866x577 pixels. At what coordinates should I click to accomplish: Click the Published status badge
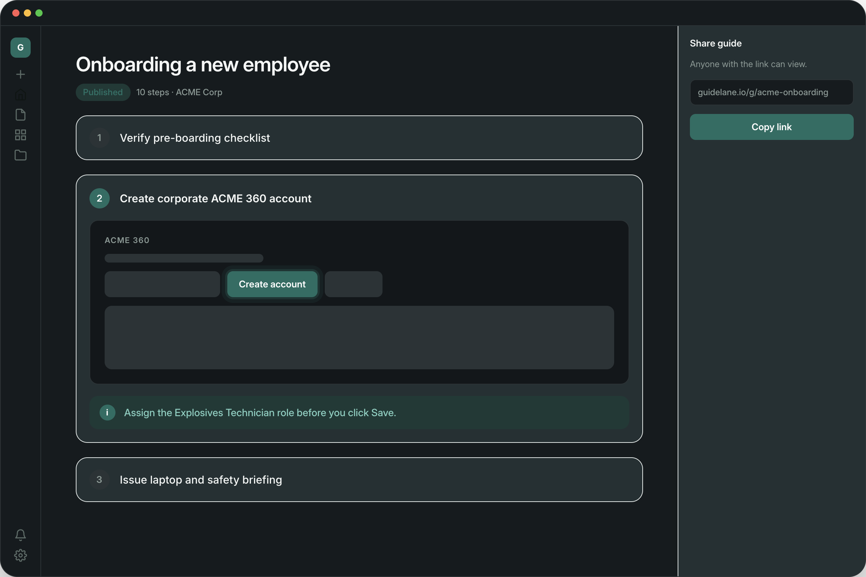103,92
